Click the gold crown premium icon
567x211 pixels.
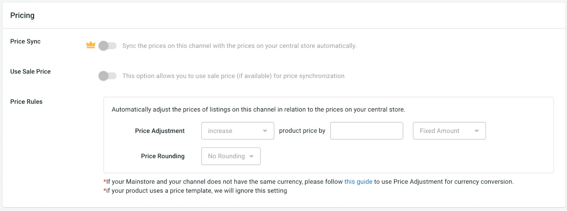pos(91,45)
